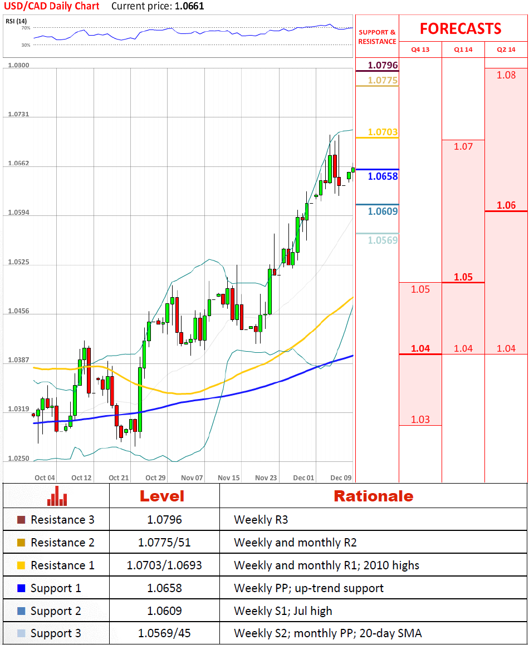Click the level cell 1.0703/1.0693

point(164,565)
